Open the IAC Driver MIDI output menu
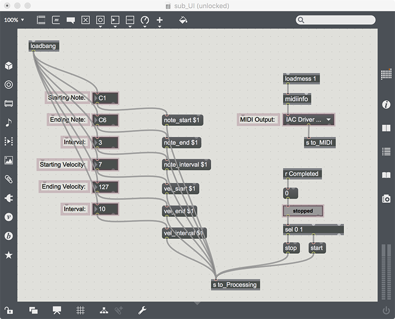The width and height of the screenshot is (395, 319). click(309, 120)
